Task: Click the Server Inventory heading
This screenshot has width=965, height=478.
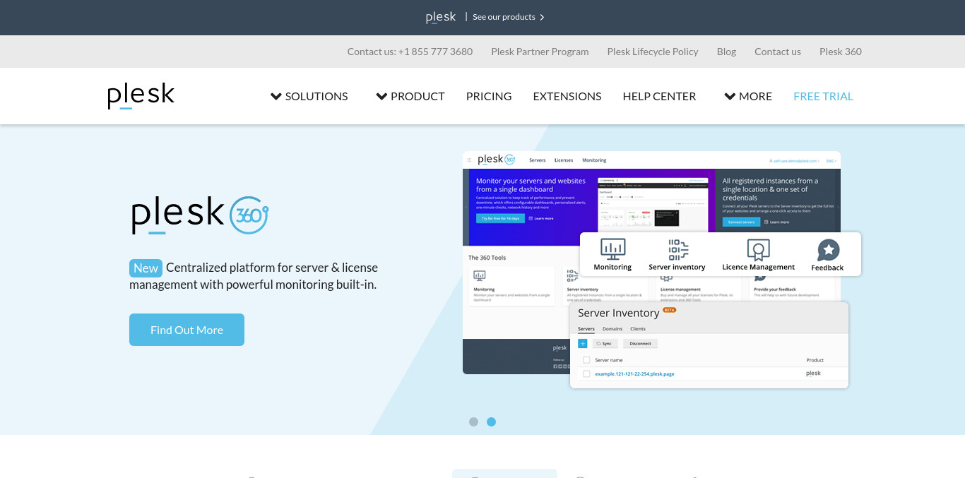Action: 618,313
